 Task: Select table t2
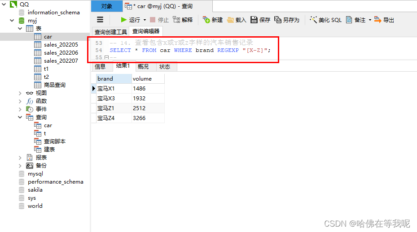click(x=46, y=77)
